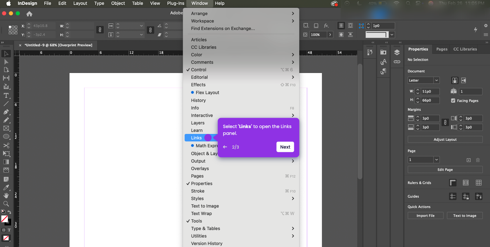Select the Gap tool
The height and width of the screenshot is (247, 490).
click(x=6, y=78)
